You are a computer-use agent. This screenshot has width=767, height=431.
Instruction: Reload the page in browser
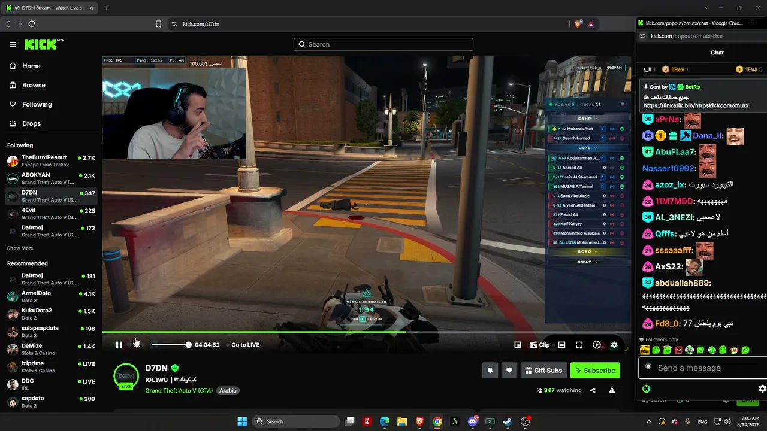[32, 24]
